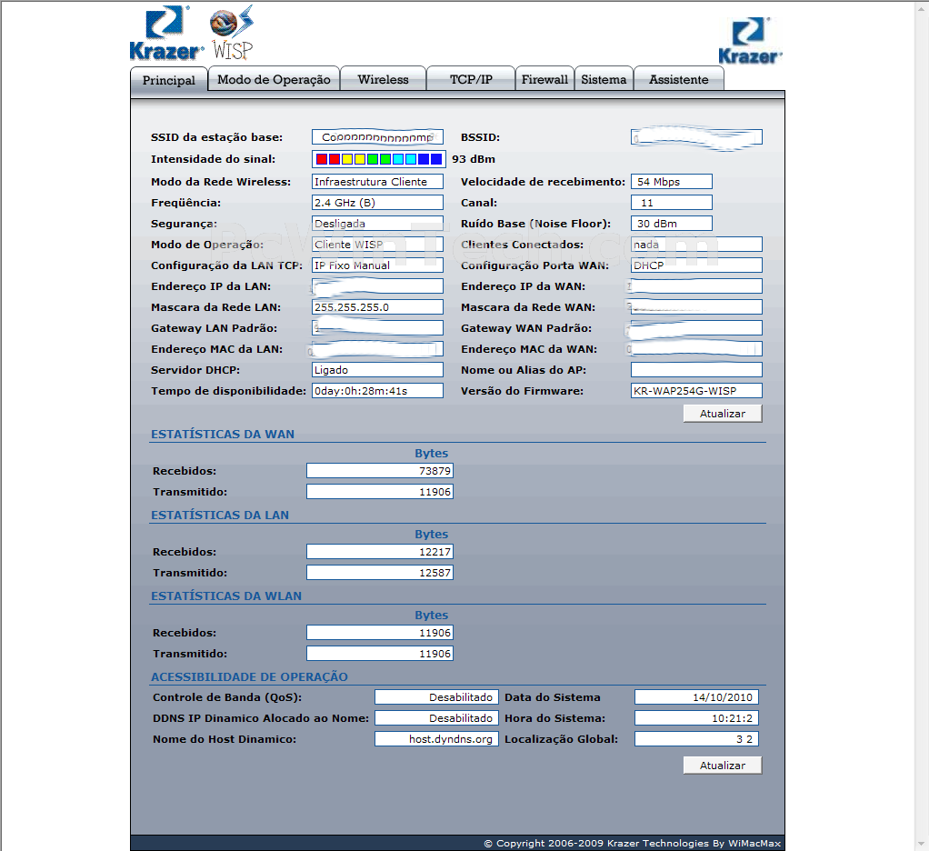Viewport: 929px width, 851px height.
Task: Click the upper Atualizar button
Action: [x=723, y=414]
